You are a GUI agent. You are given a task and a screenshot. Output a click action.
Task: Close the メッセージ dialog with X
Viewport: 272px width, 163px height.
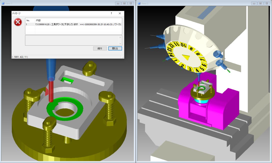pyautogui.click(x=120, y=13)
